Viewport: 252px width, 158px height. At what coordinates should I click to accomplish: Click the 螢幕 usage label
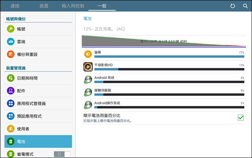(98, 52)
